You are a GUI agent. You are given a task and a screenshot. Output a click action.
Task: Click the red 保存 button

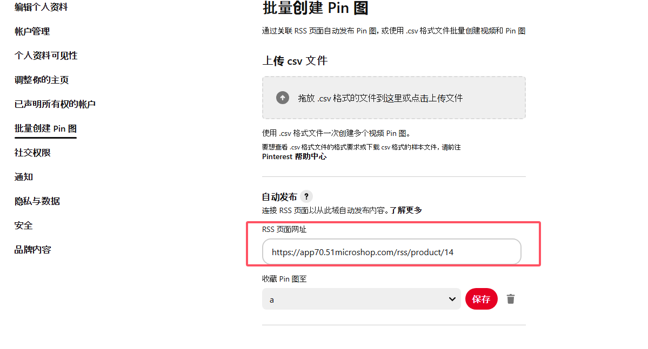pyautogui.click(x=481, y=299)
